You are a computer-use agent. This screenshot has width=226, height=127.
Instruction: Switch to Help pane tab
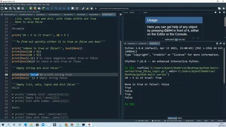[176, 40]
